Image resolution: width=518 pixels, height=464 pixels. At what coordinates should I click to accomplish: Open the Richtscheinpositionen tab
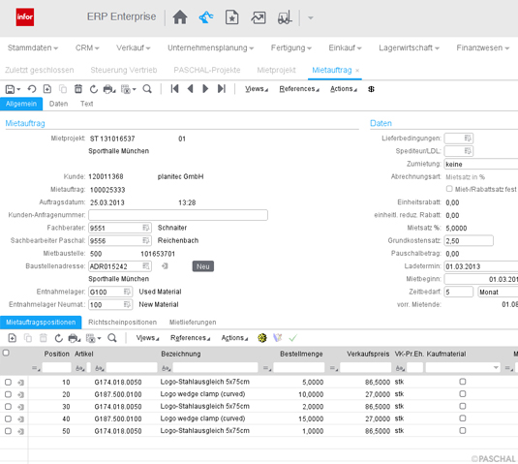[123, 323]
